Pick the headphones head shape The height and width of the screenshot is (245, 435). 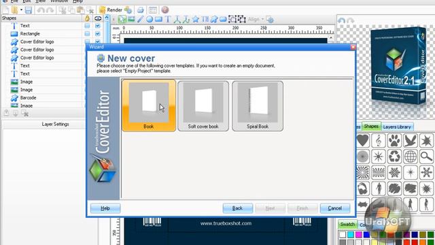(362, 189)
